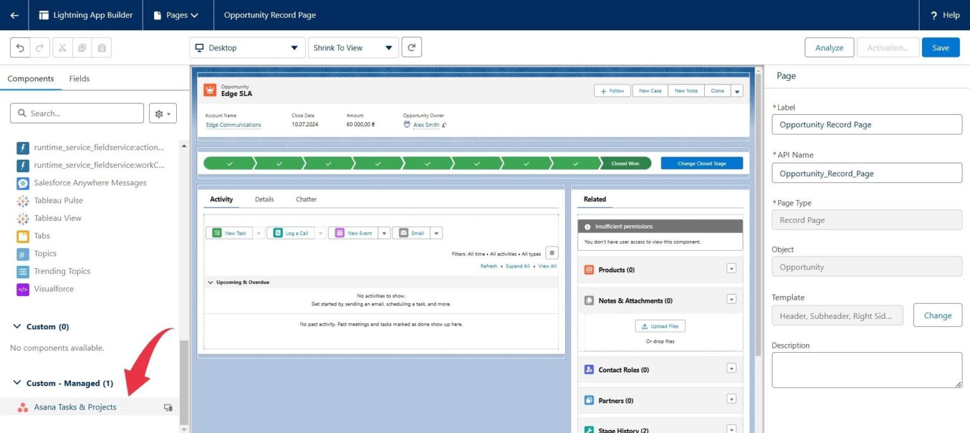970x433 pixels.
Task: Select the Asana Tasks & Projects component
Action: (x=75, y=406)
